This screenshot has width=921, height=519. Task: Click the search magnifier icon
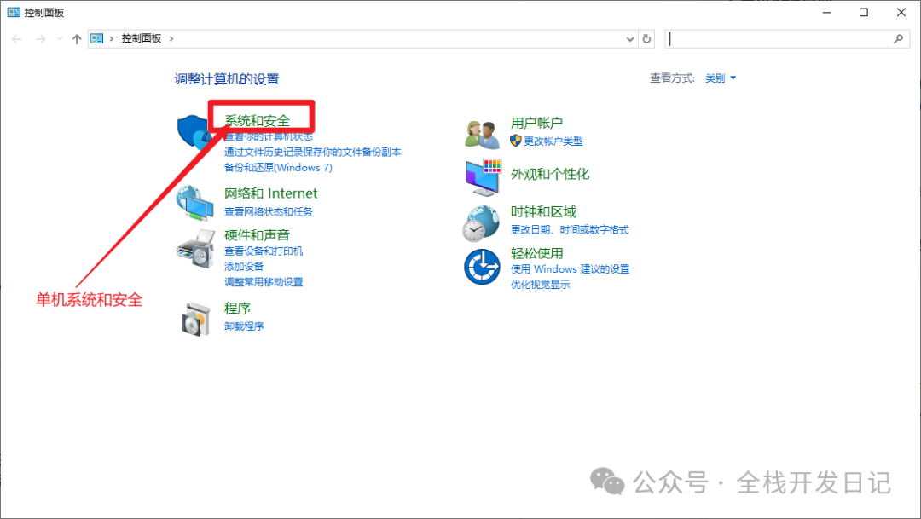point(898,38)
